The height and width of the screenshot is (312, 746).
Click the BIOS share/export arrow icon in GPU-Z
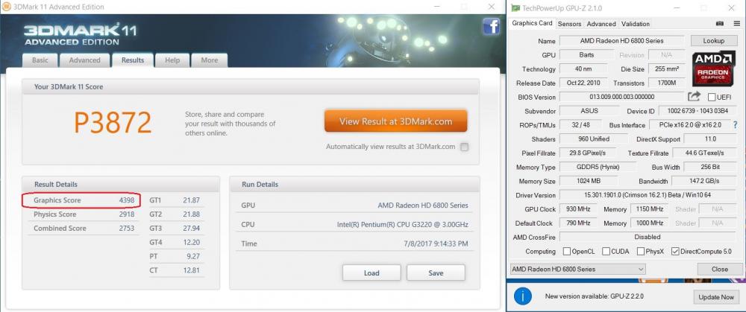click(694, 97)
